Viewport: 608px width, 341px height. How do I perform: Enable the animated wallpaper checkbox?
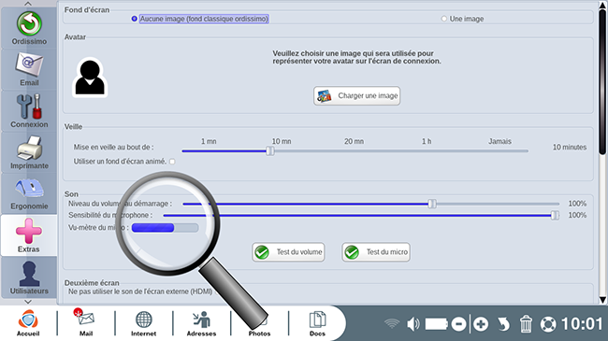[x=172, y=162]
